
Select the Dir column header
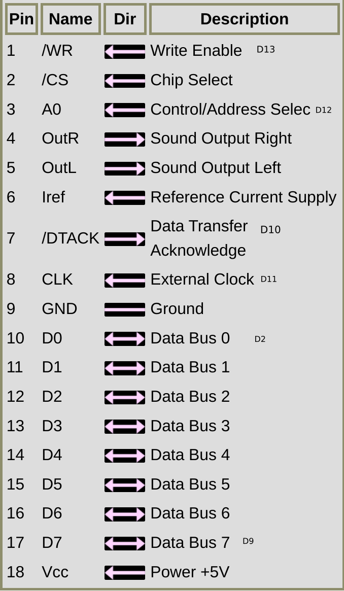tap(125, 19)
